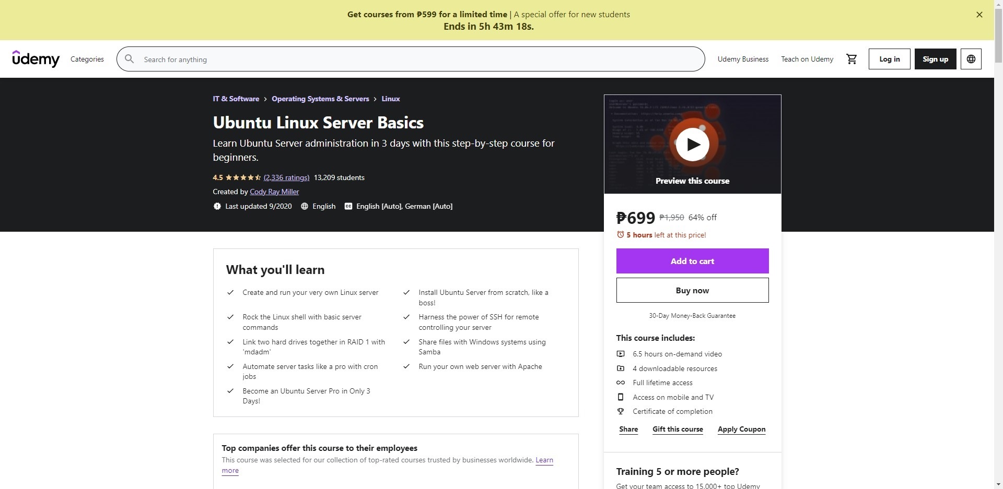Click the infinity lifetime access icon
The image size is (1003, 489).
(621, 383)
